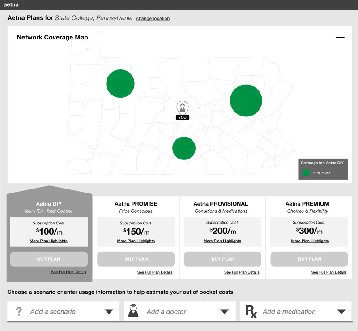Click the southern green coverage circle on the map

coord(184,148)
